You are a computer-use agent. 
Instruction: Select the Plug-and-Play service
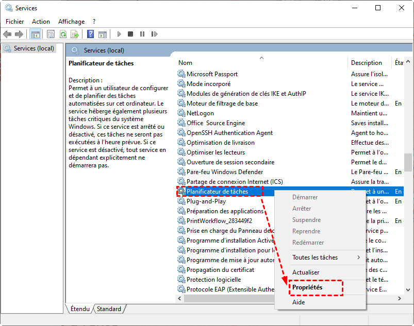[206, 201]
